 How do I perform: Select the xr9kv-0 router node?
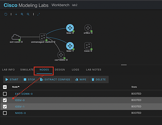coord(88,28)
